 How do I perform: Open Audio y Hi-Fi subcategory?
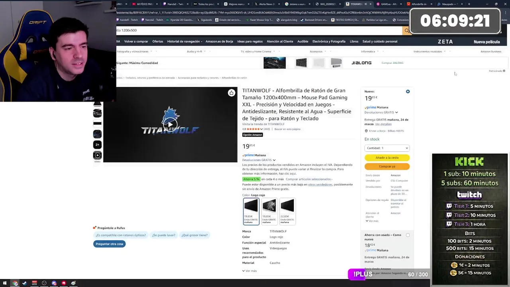195,51
